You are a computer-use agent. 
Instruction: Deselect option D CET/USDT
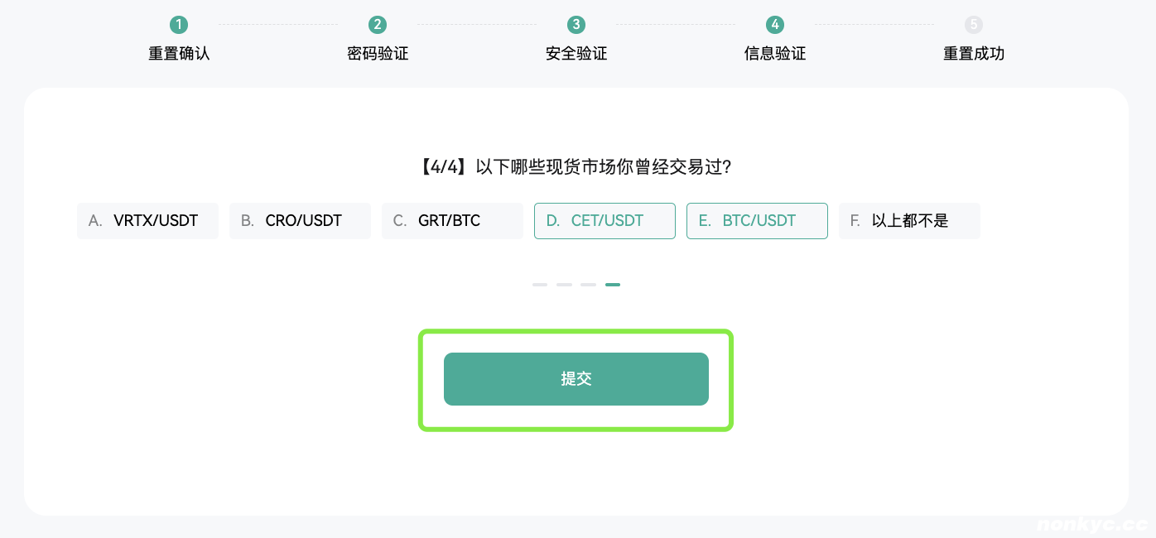(604, 220)
